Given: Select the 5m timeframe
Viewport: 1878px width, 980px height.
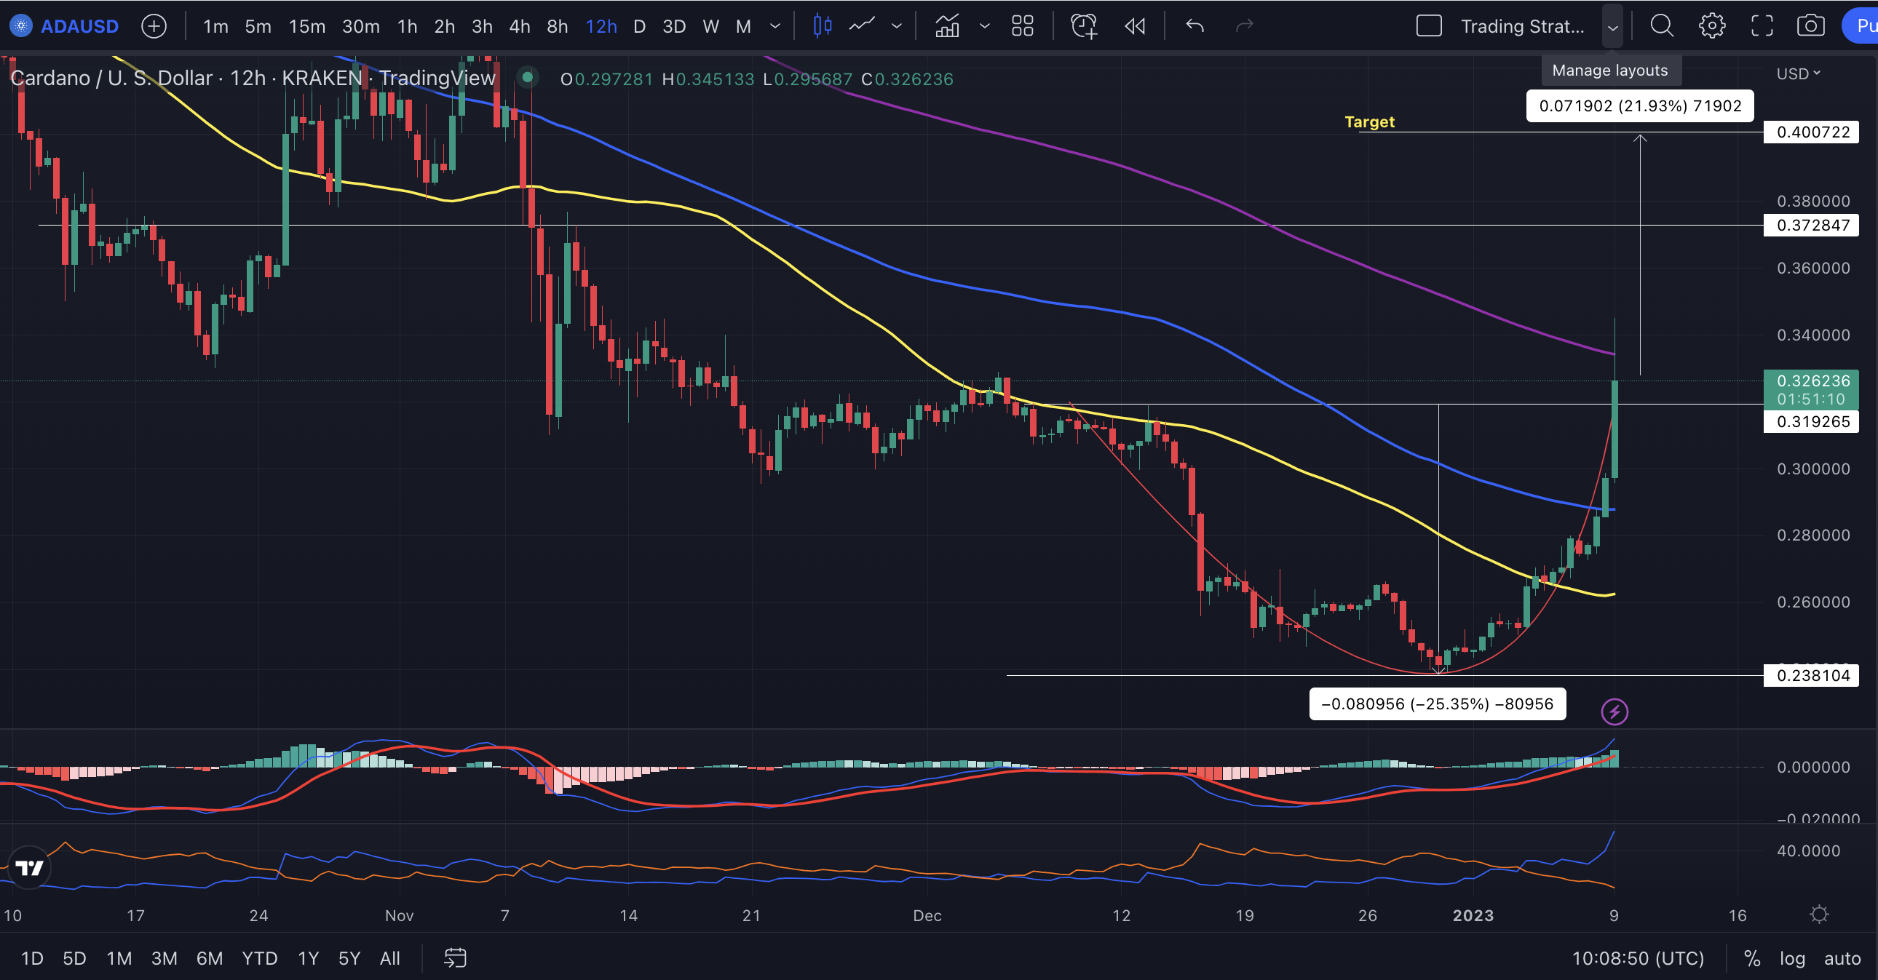Looking at the screenshot, I should click(258, 26).
